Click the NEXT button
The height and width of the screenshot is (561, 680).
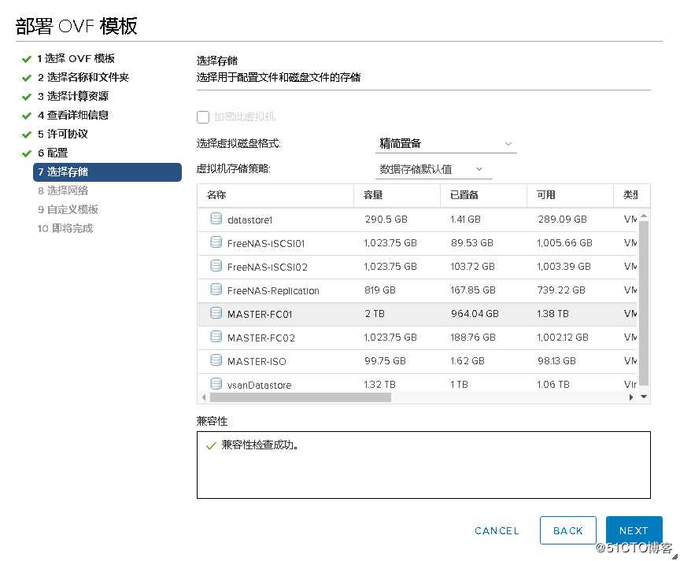click(x=634, y=530)
